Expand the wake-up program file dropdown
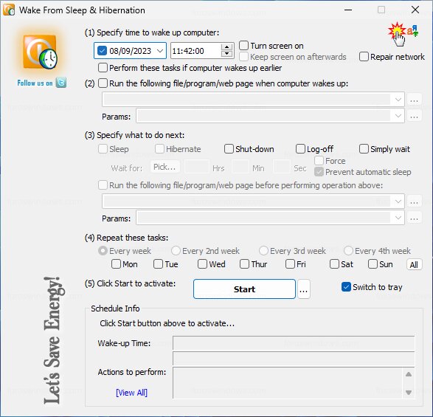Viewport: 433px width, 417px height. point(398,100)
